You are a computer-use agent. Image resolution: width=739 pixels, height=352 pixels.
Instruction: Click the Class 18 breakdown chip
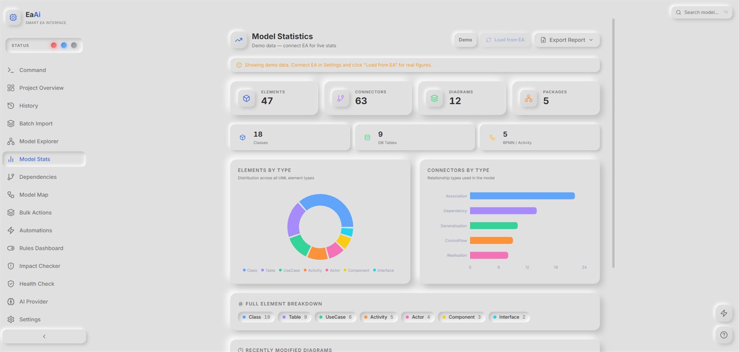point(256,317)
